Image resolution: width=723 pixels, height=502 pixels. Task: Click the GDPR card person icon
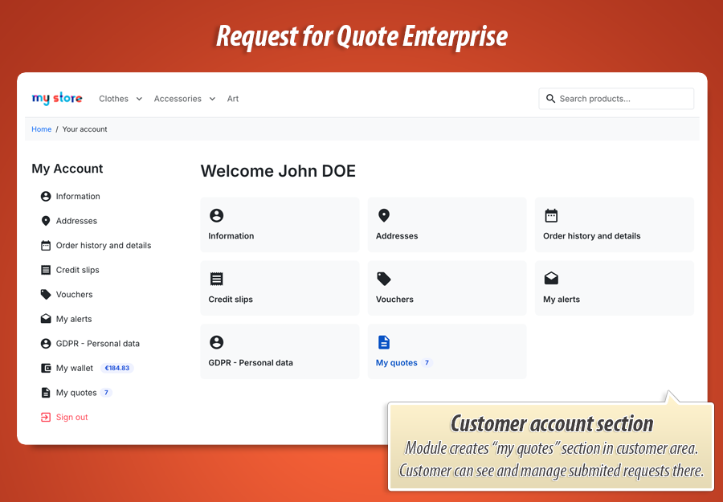click(216, 342)
